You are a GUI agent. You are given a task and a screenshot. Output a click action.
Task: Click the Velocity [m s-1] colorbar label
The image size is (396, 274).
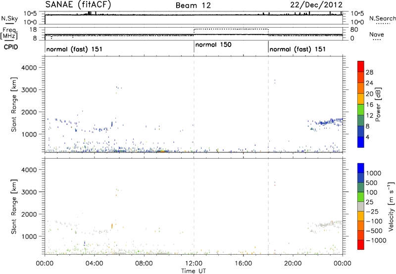391,207
